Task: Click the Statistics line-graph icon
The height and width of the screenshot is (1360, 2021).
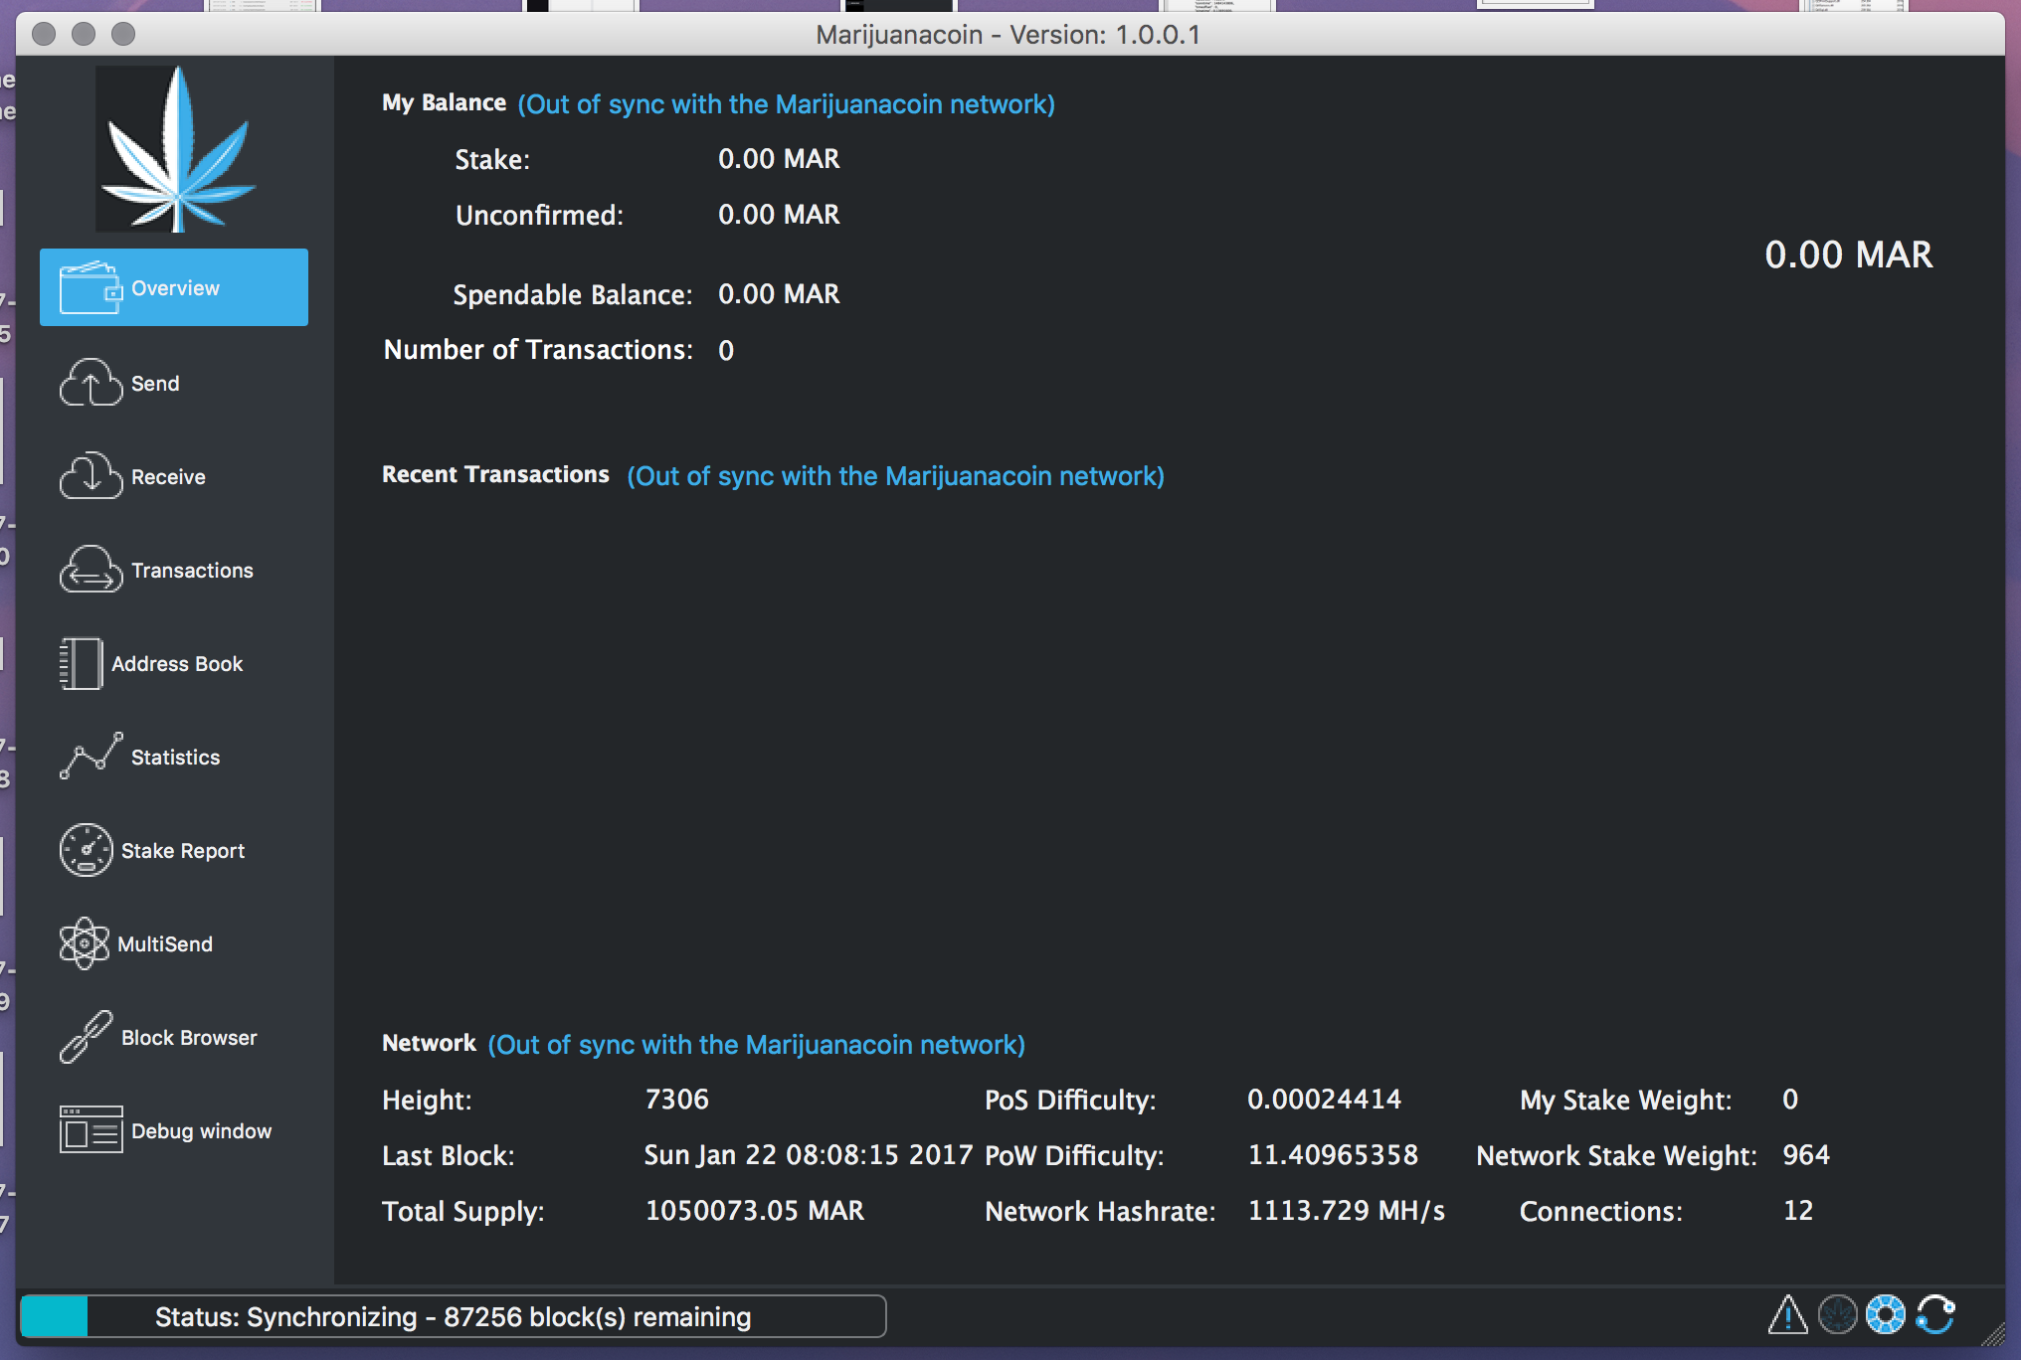Action: (x=91, y=757)
